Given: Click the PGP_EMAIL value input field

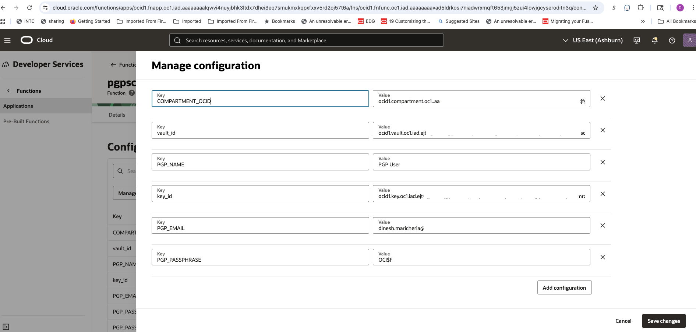Looking at the screenshot, I should (x=481, y=226).
